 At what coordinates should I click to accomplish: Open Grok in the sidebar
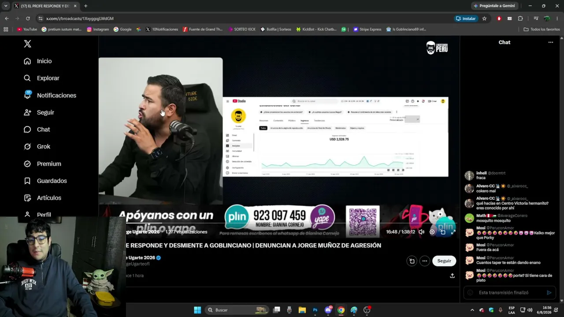click(37, 147)
